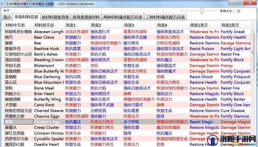
Task: Click 隐身 in the Chaurus Eggs row
Action: tap(160, 116)
